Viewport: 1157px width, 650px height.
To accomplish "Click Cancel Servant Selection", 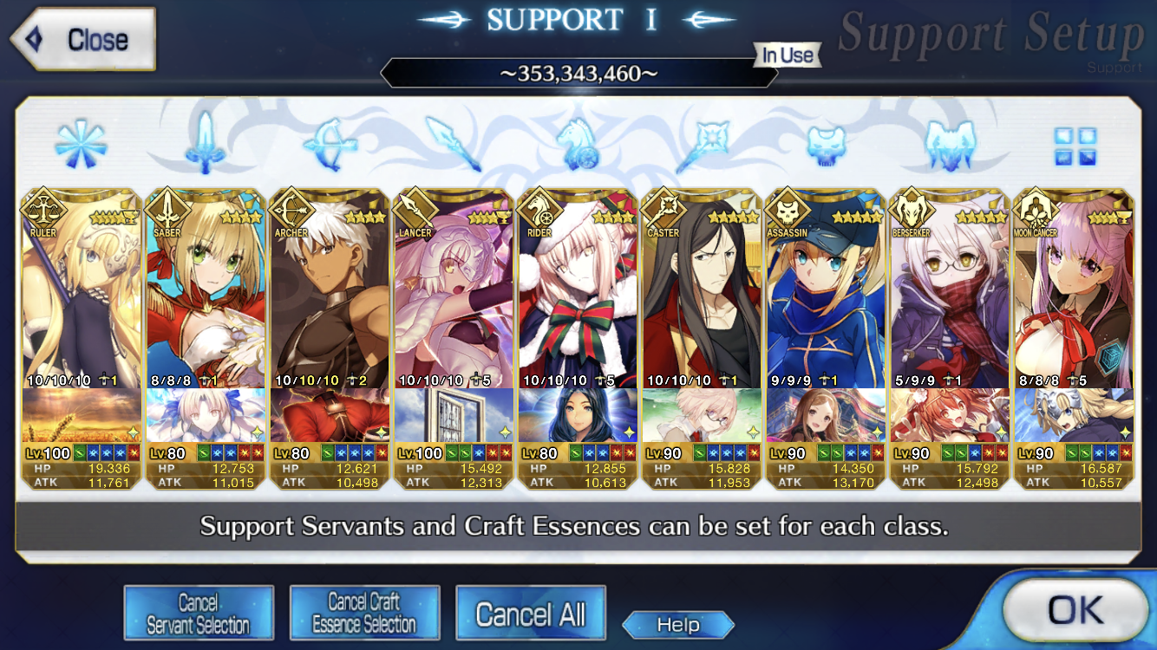I will point(199,614).
